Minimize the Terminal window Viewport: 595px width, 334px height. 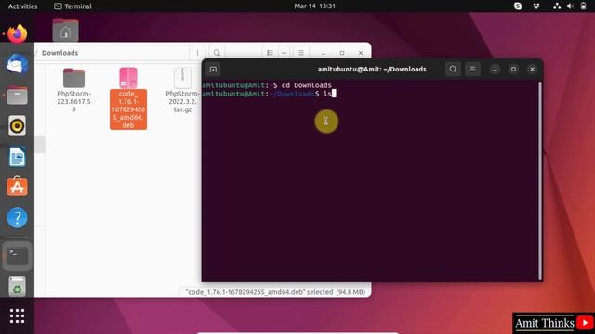click(495, 70)
